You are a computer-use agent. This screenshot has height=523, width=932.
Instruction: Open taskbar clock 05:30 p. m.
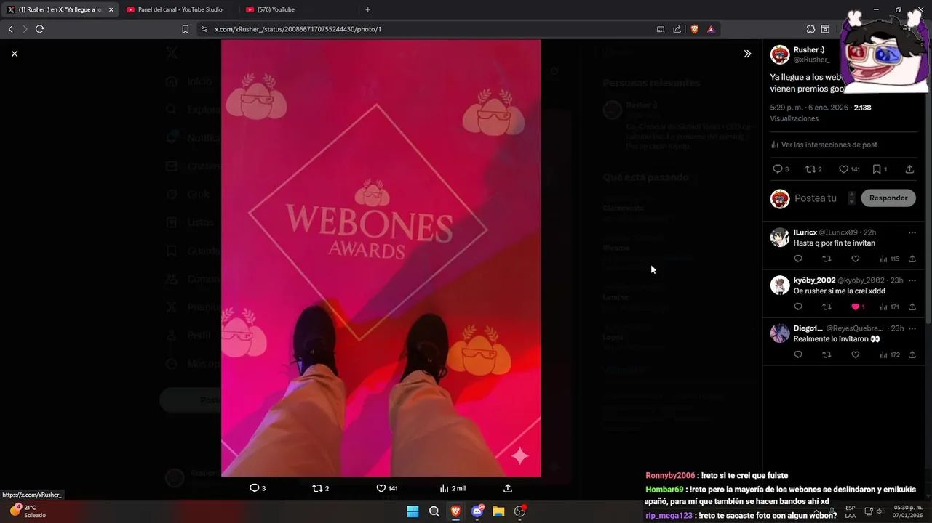coord(908,511)
